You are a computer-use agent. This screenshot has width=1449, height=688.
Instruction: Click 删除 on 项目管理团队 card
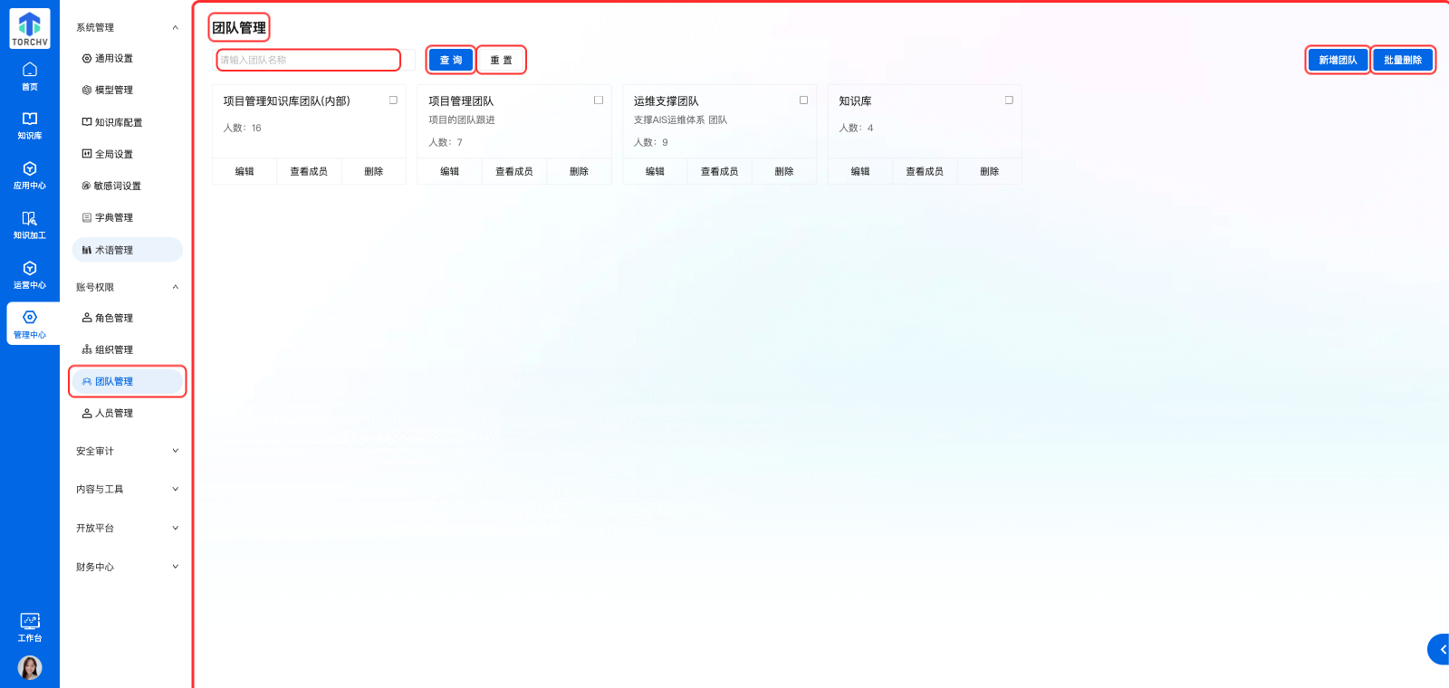click(x=580, y=171)
